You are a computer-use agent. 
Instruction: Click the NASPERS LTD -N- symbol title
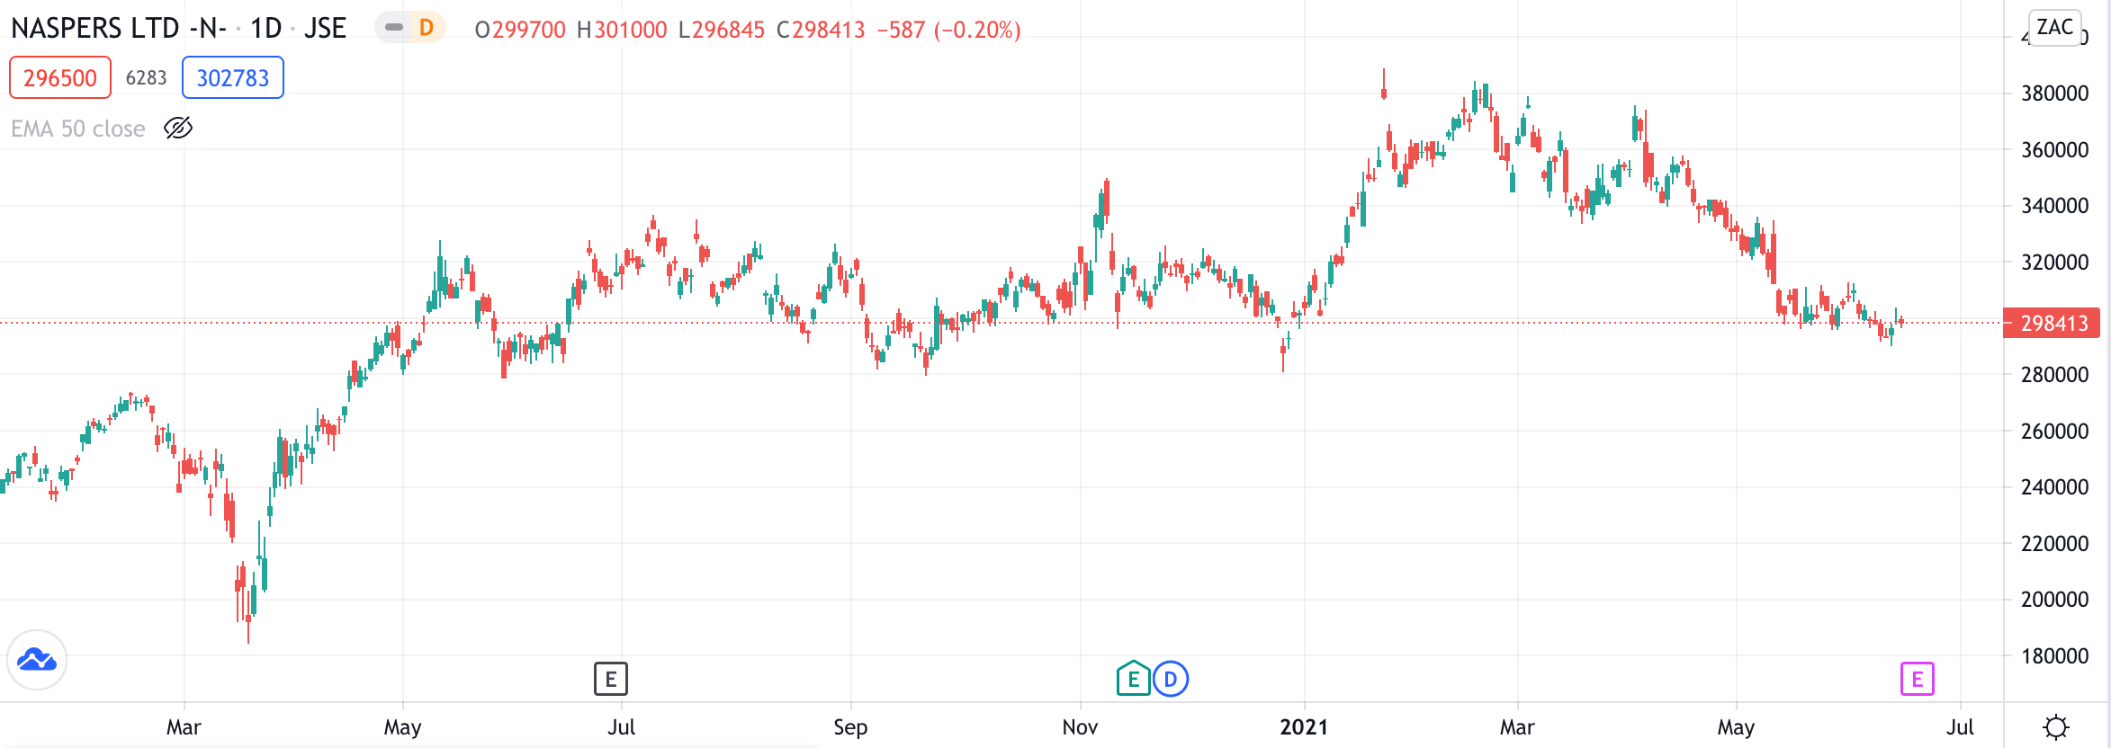pos(118,29)
